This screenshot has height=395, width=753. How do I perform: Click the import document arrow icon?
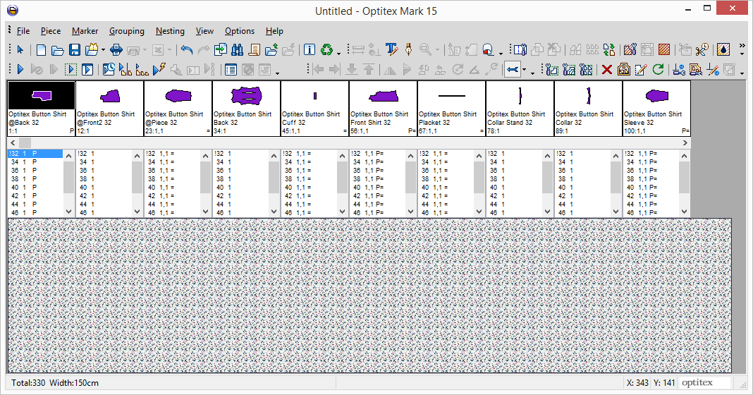pos(221,49)
